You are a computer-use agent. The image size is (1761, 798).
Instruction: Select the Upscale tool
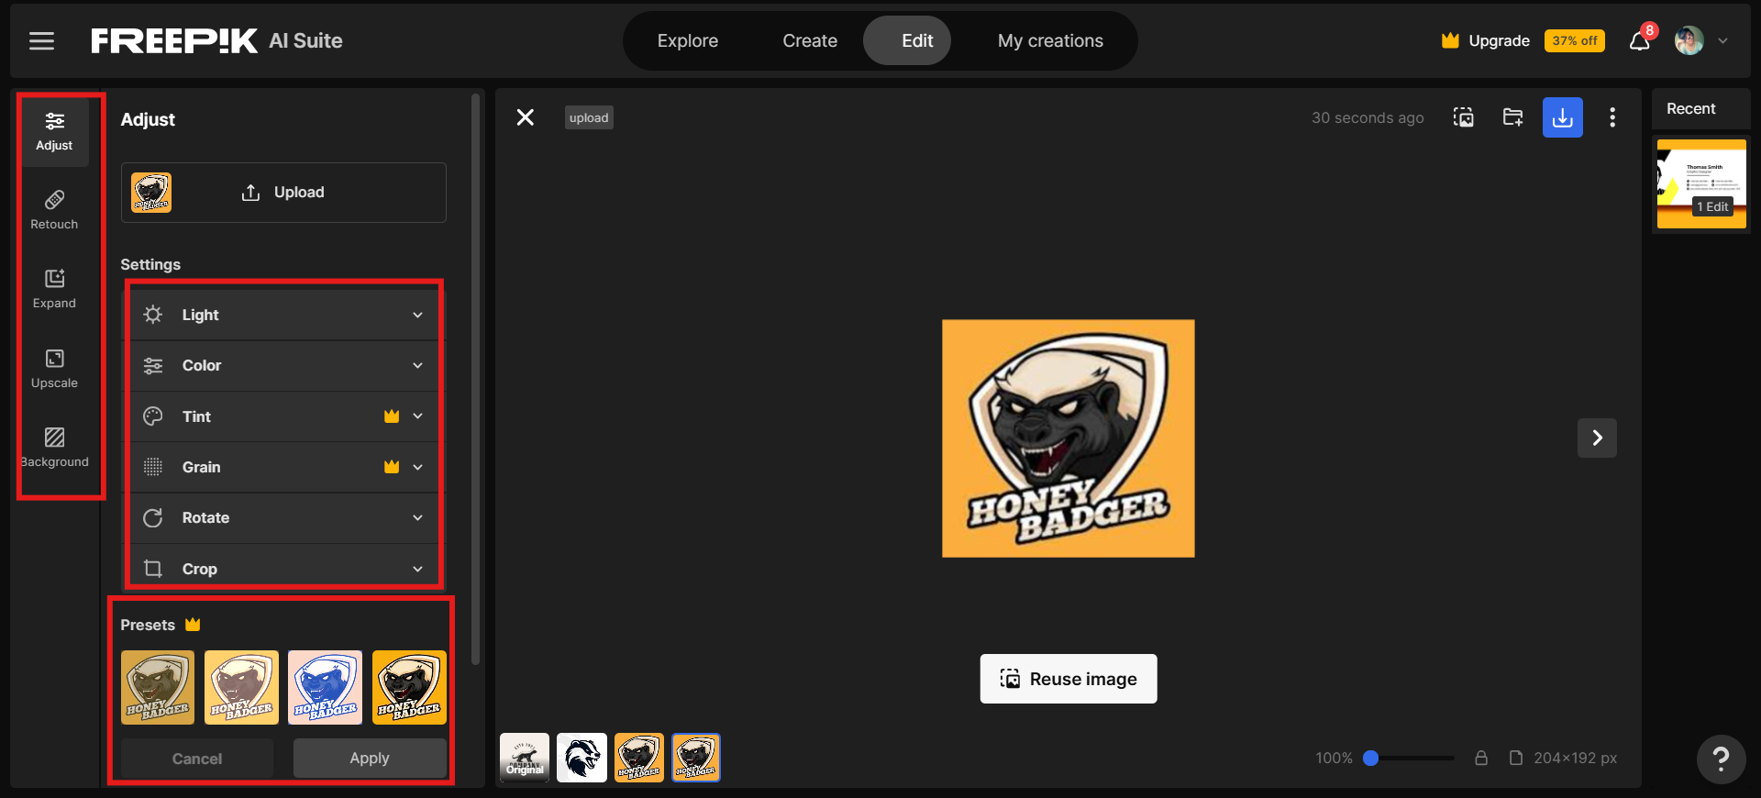[54, 369]
